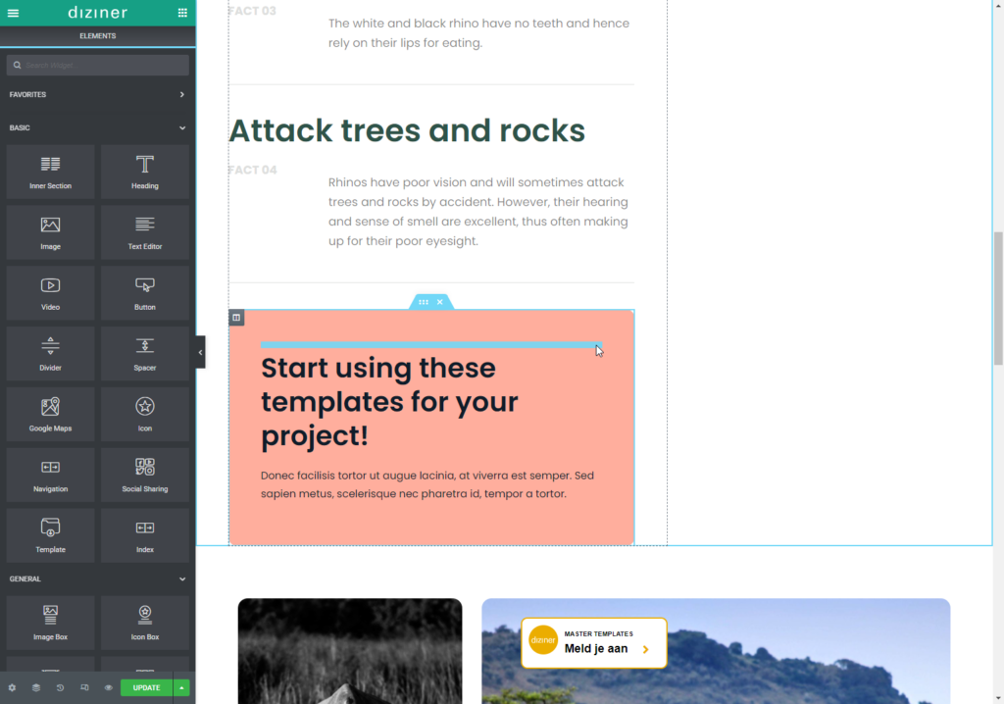Toggle preview changes eye icon
The height and width of the screenshot is (704, 1004).
pyautogui.click(x=108, y=687)
